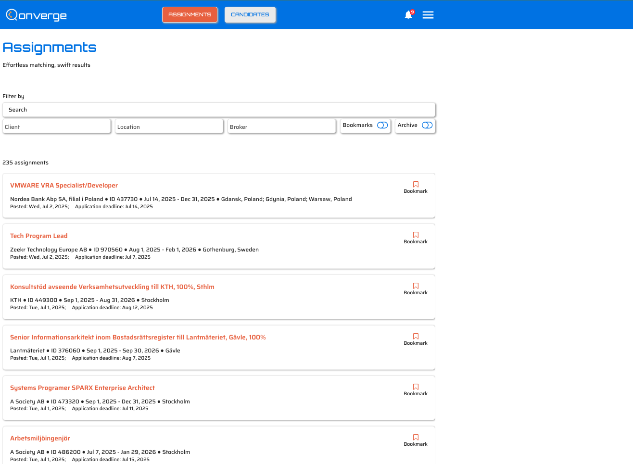Click 'Application deadline: Jul 14, 2025' text
Viewport: 633px width, 464px height.
[x=114, y=206]
